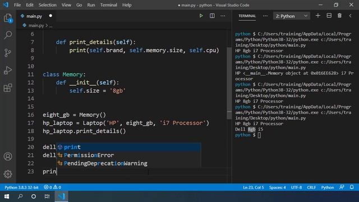This screenshot has width=359, height=202.
Task: Close unsaved main.py tab via dot
Action: (50, 16)
